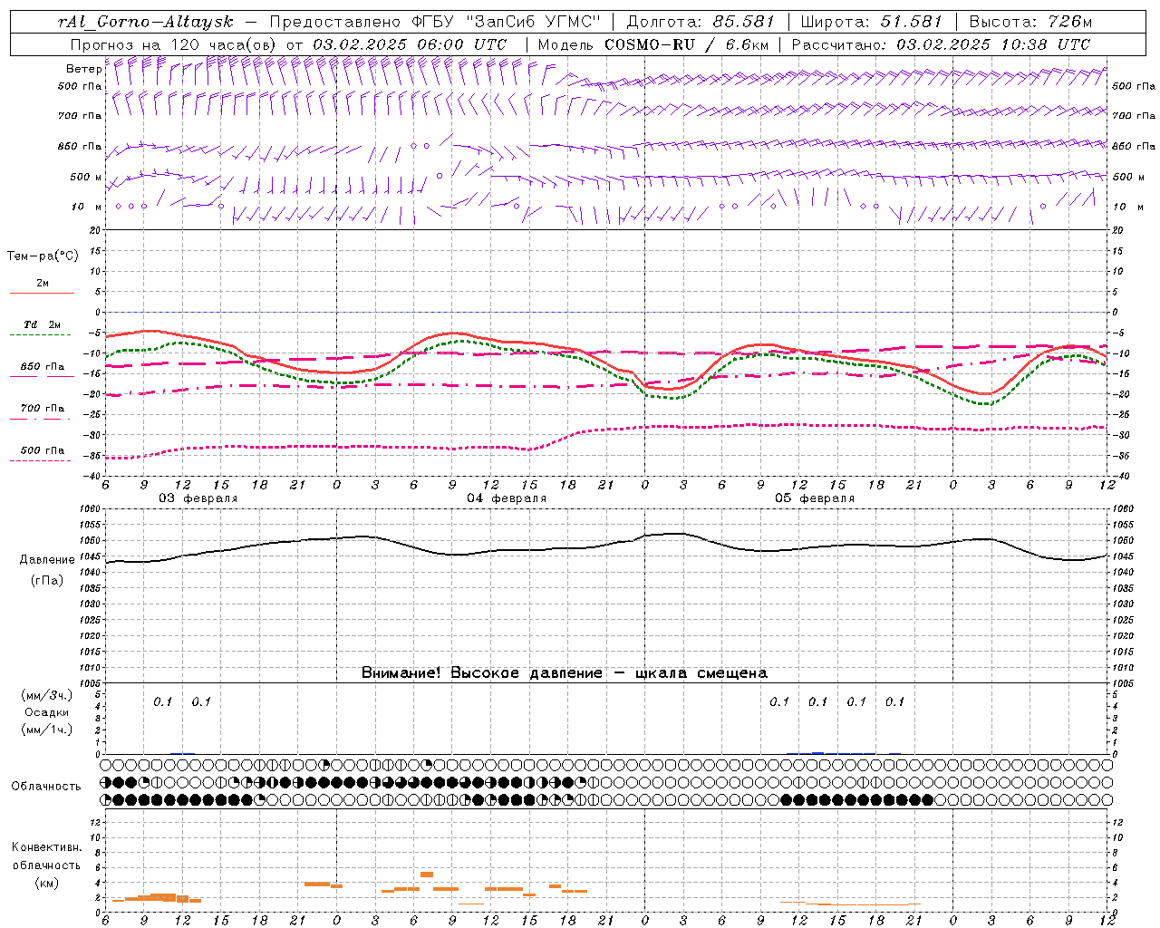This screenshot has width=1160, height=928.
Task: Click the 'Td 2м' dew point legend label
Action: (x=42, y=324)
